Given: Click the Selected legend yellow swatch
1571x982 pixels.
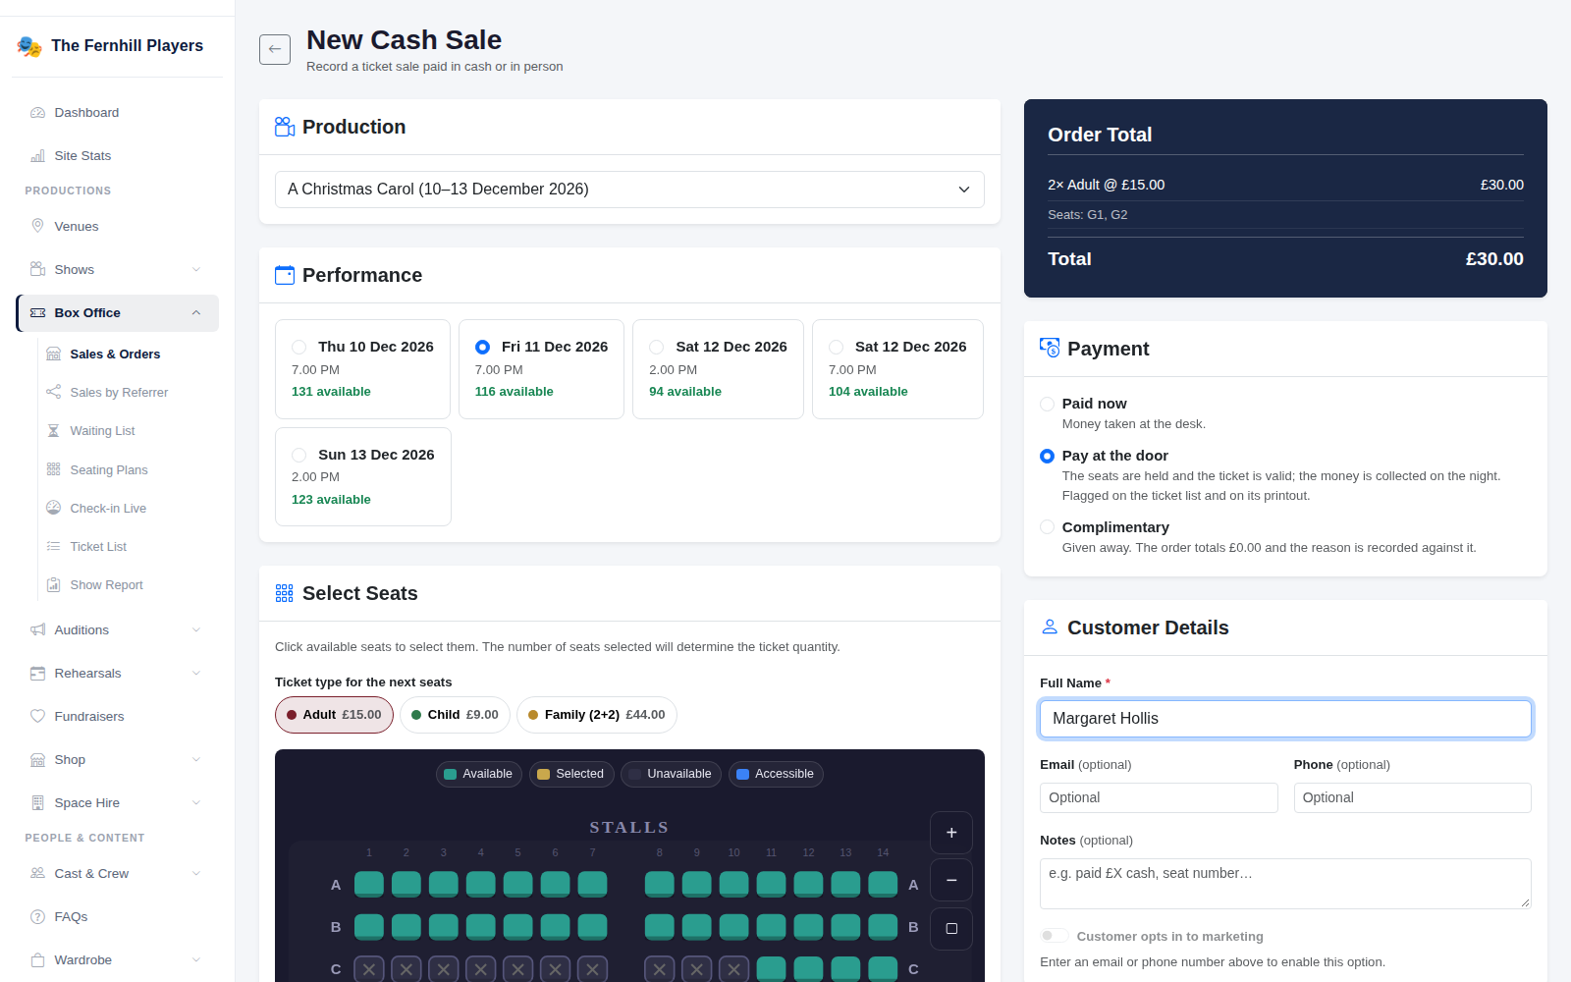Looking at the screenshot, I should point(544,774).
